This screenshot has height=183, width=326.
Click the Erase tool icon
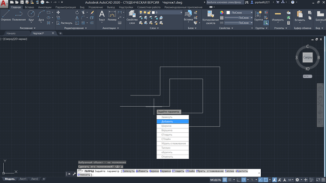(92, 13)
